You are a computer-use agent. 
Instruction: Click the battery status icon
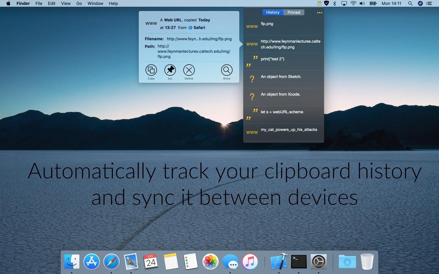[x=373, y=4]
